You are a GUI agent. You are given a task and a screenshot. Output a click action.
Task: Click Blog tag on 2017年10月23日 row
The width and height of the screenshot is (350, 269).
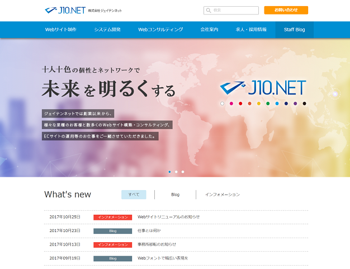click(113, 231)
